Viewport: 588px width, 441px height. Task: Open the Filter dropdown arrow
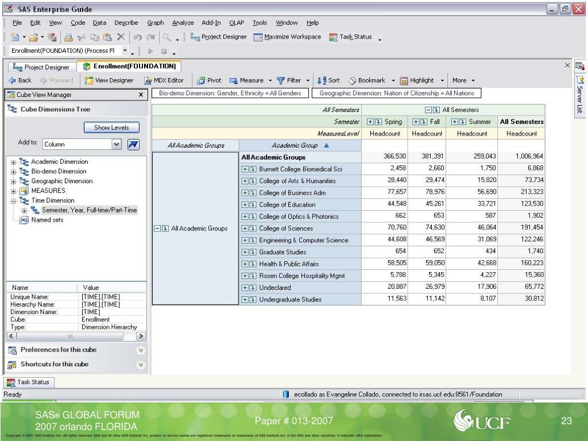tap(308, 80)
